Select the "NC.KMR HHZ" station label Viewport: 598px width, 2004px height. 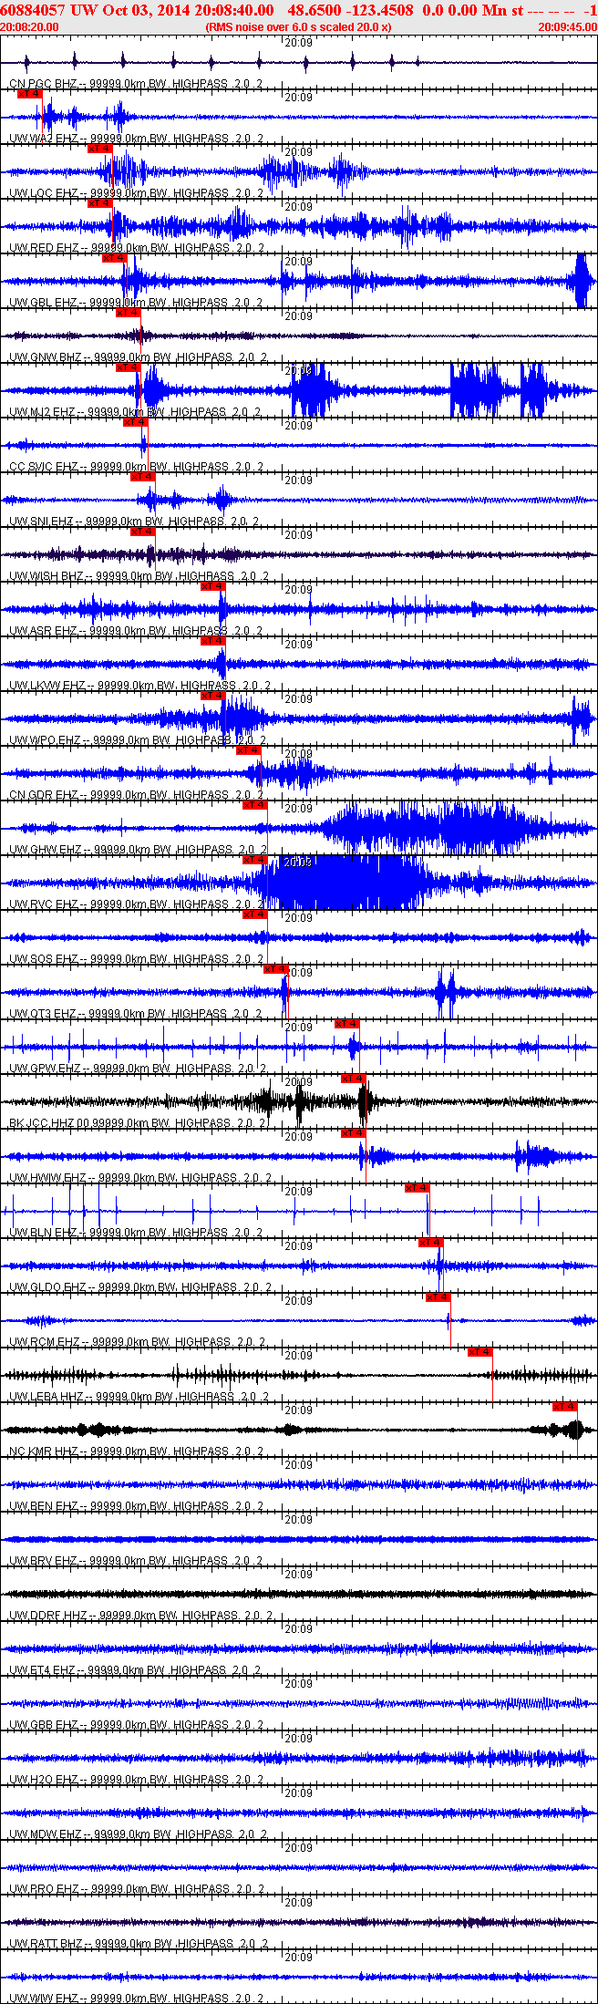coord(44,1451)
